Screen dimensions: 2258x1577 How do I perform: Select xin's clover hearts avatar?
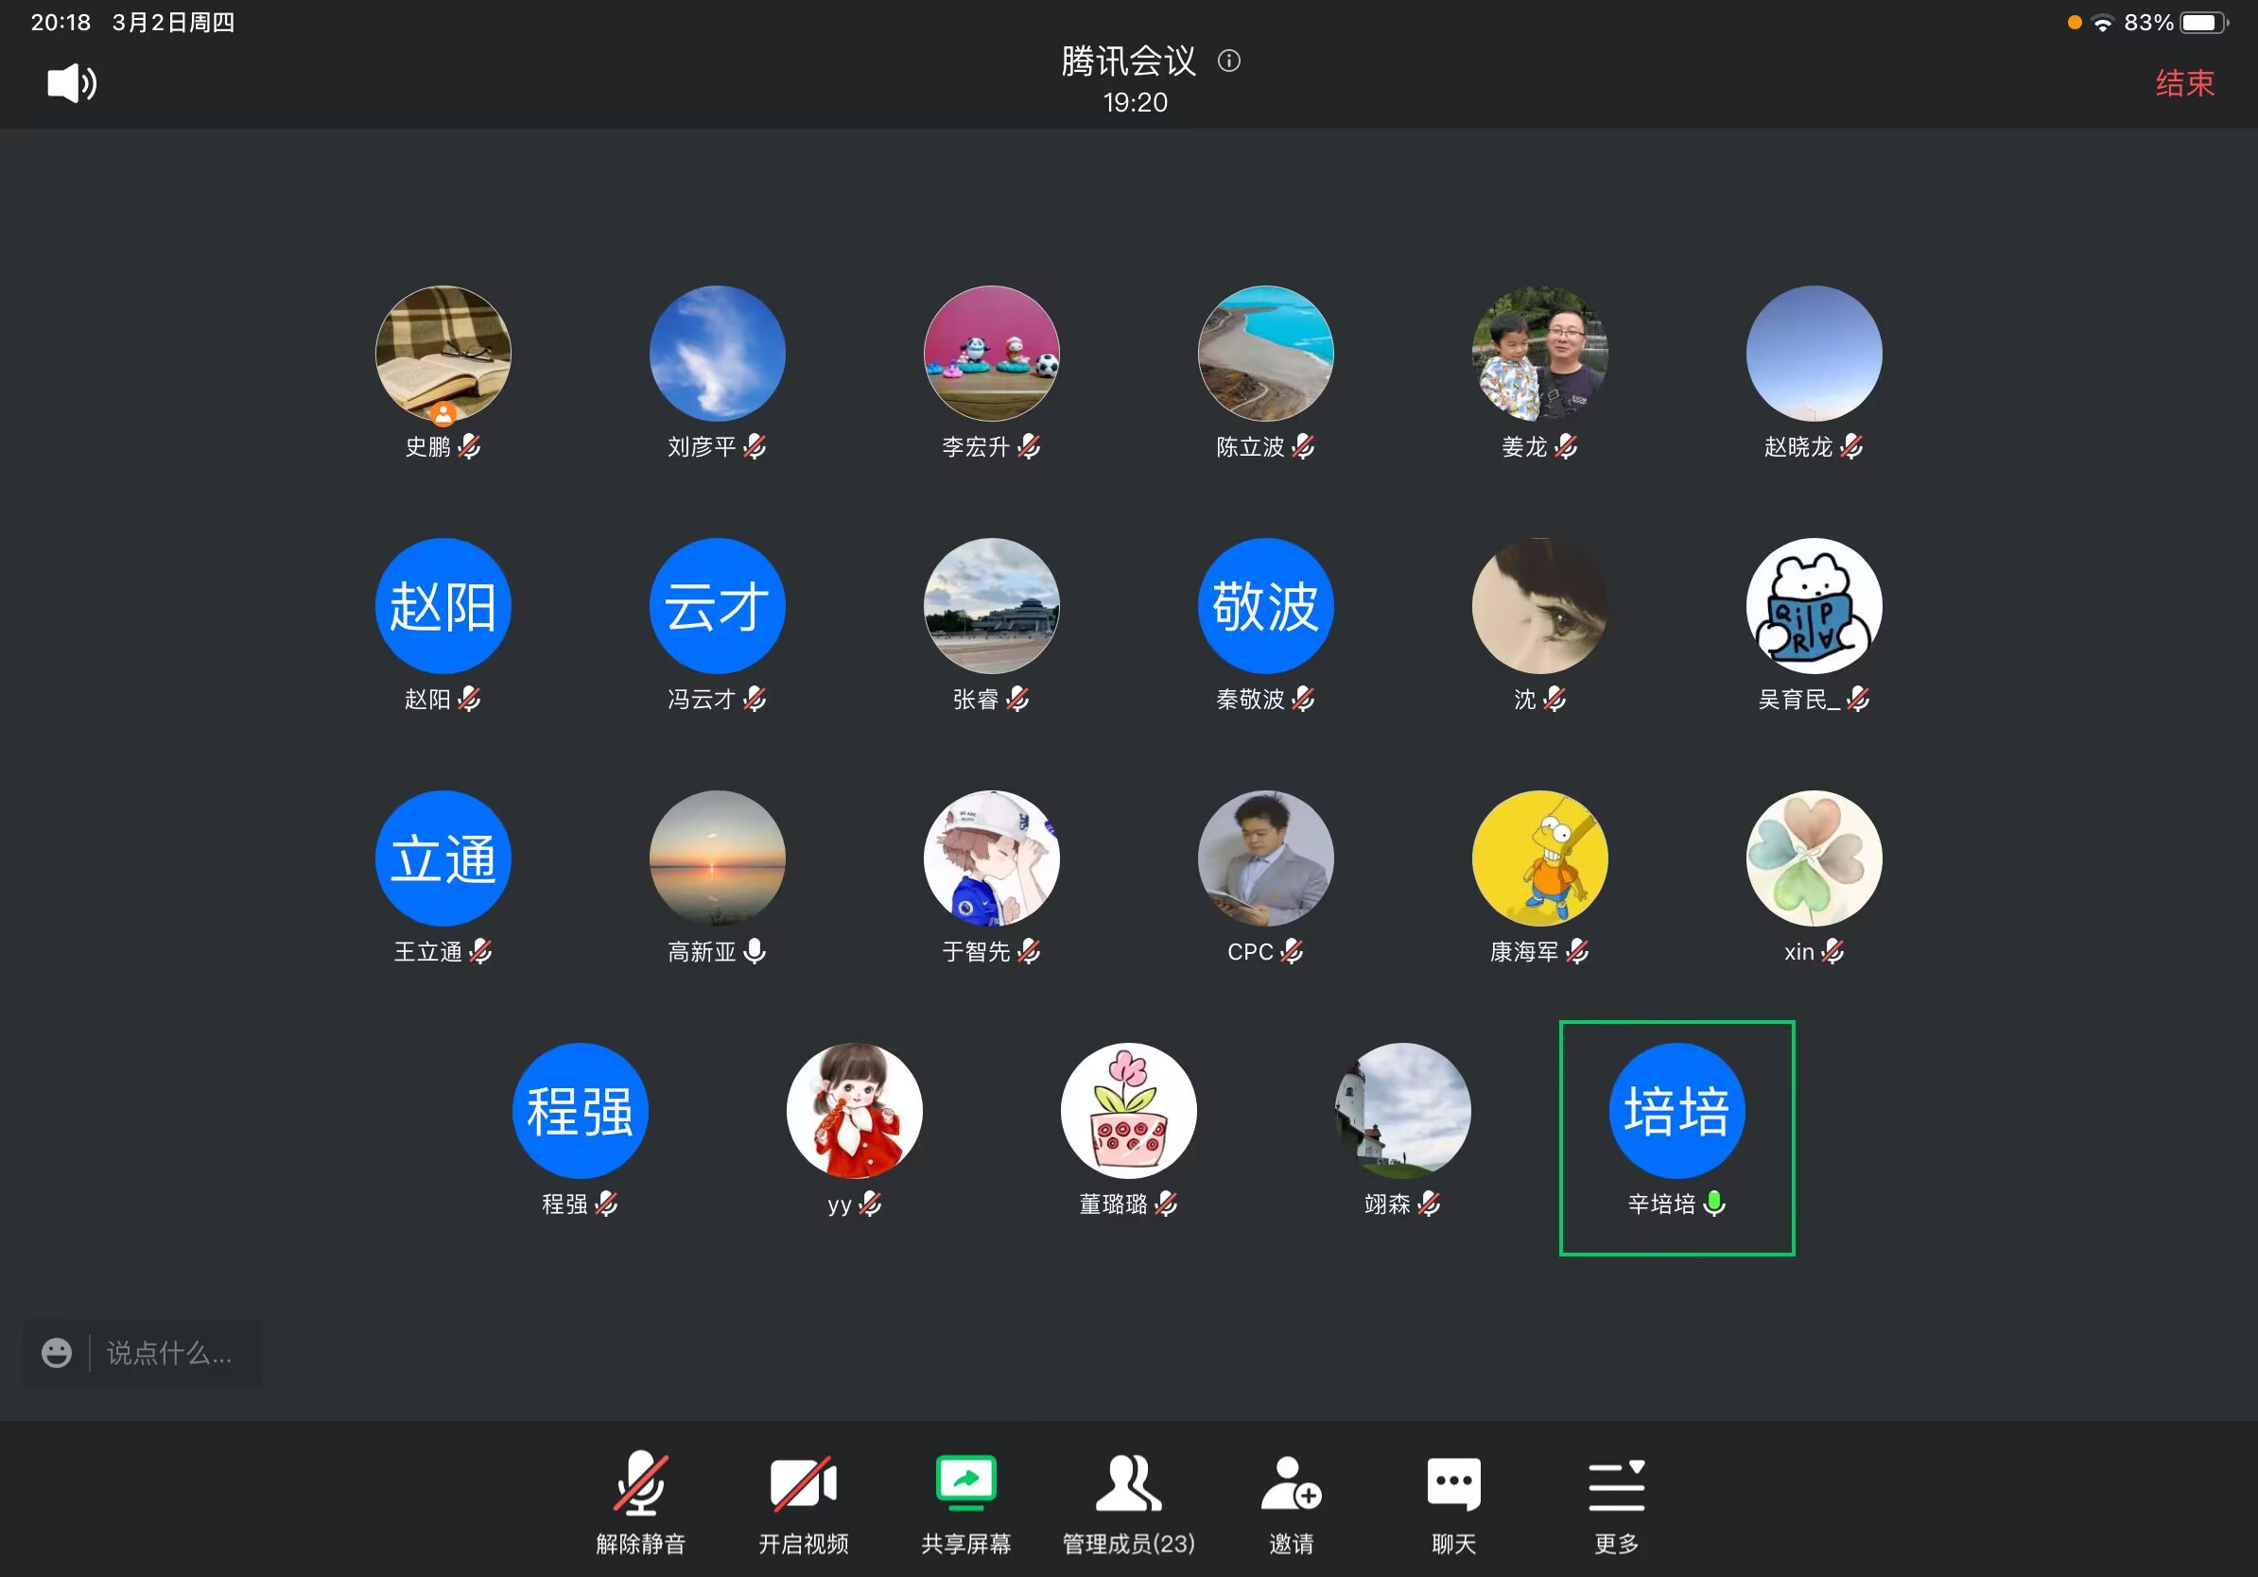pyautogui.click(x=1815, y=858)
